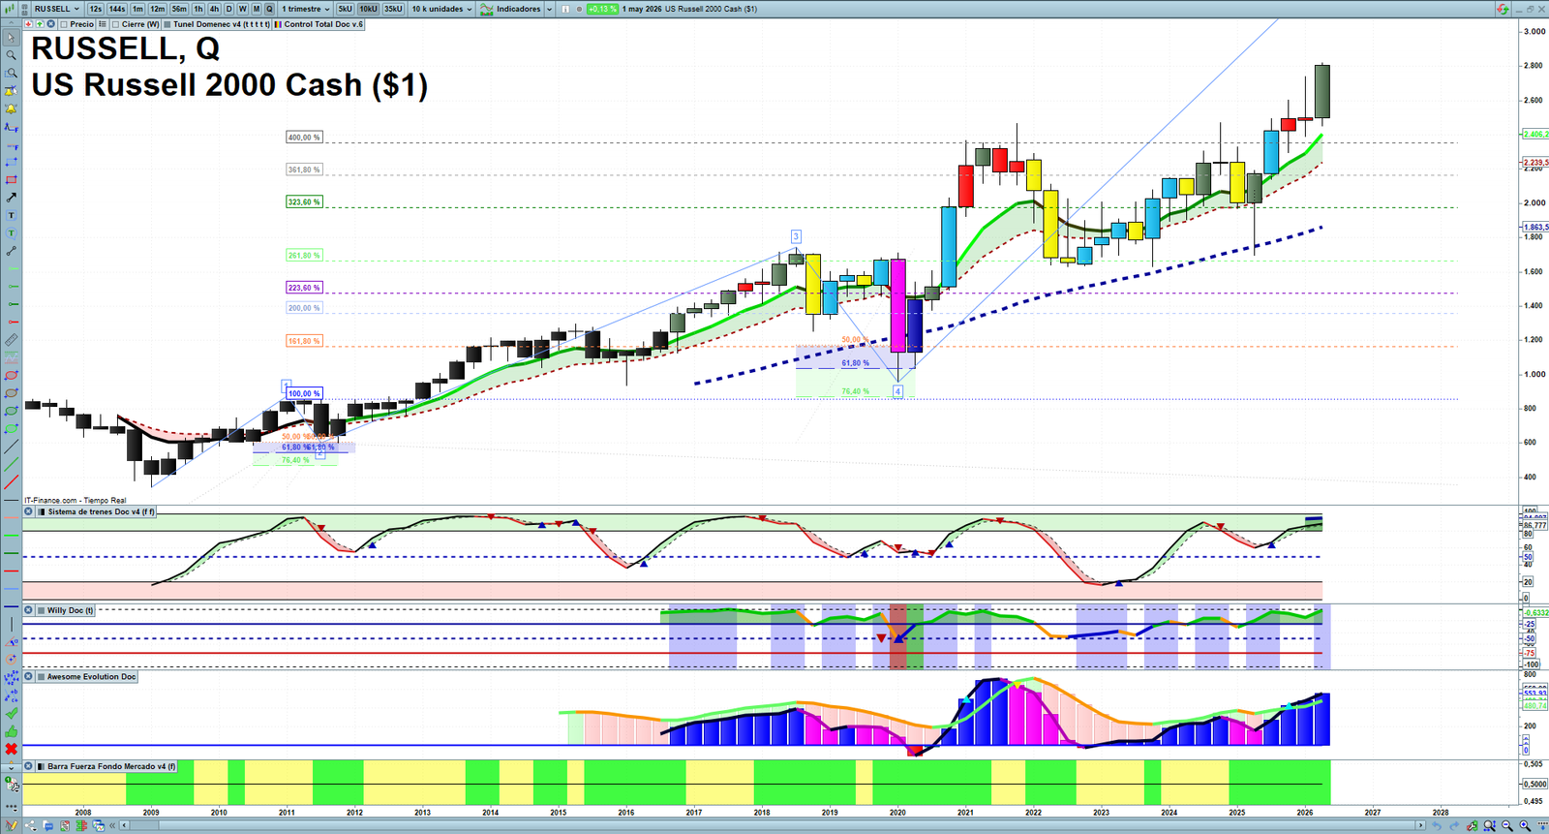
Task: Zoom in with bottom-right plus magnifier
Action: (1525, 825)
